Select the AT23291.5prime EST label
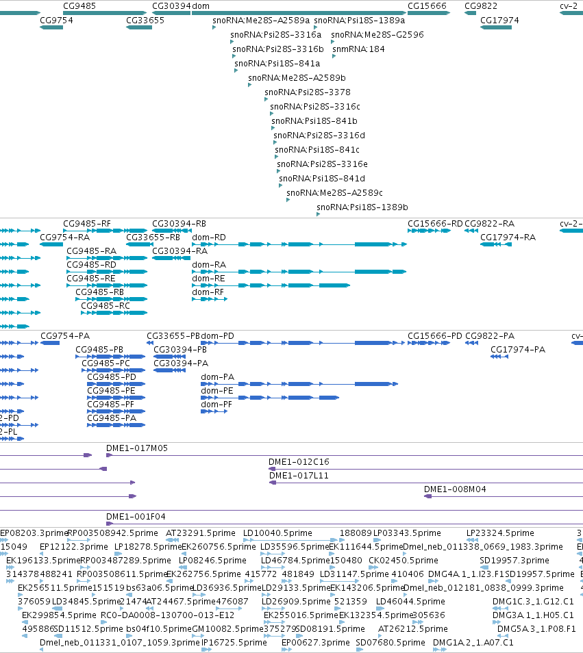 [201, 533]
